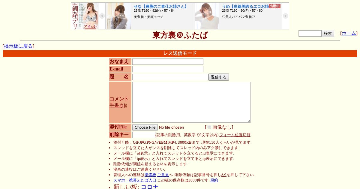Go to the ホーム link
Viewport: 360px width, 189px height.
tap(349, 33)
